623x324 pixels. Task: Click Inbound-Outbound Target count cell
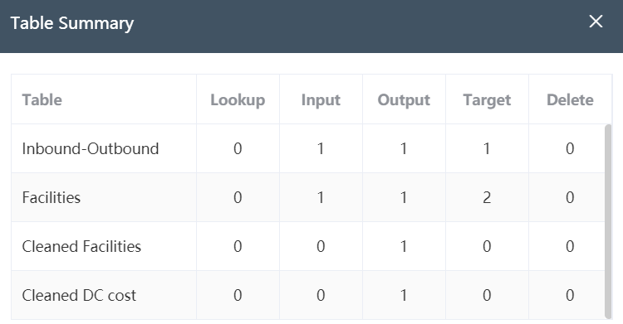pyautogui.click(x=487, y=148)
